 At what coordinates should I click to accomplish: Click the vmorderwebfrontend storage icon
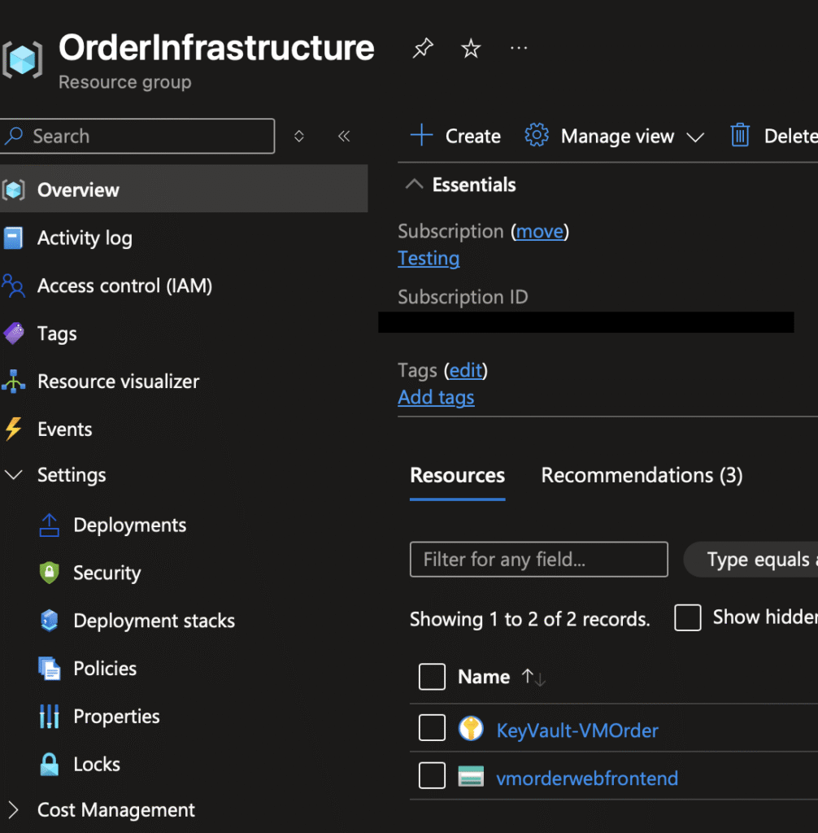[471, 775]
